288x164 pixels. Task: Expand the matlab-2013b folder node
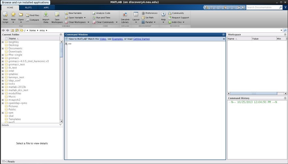(3, 87)
